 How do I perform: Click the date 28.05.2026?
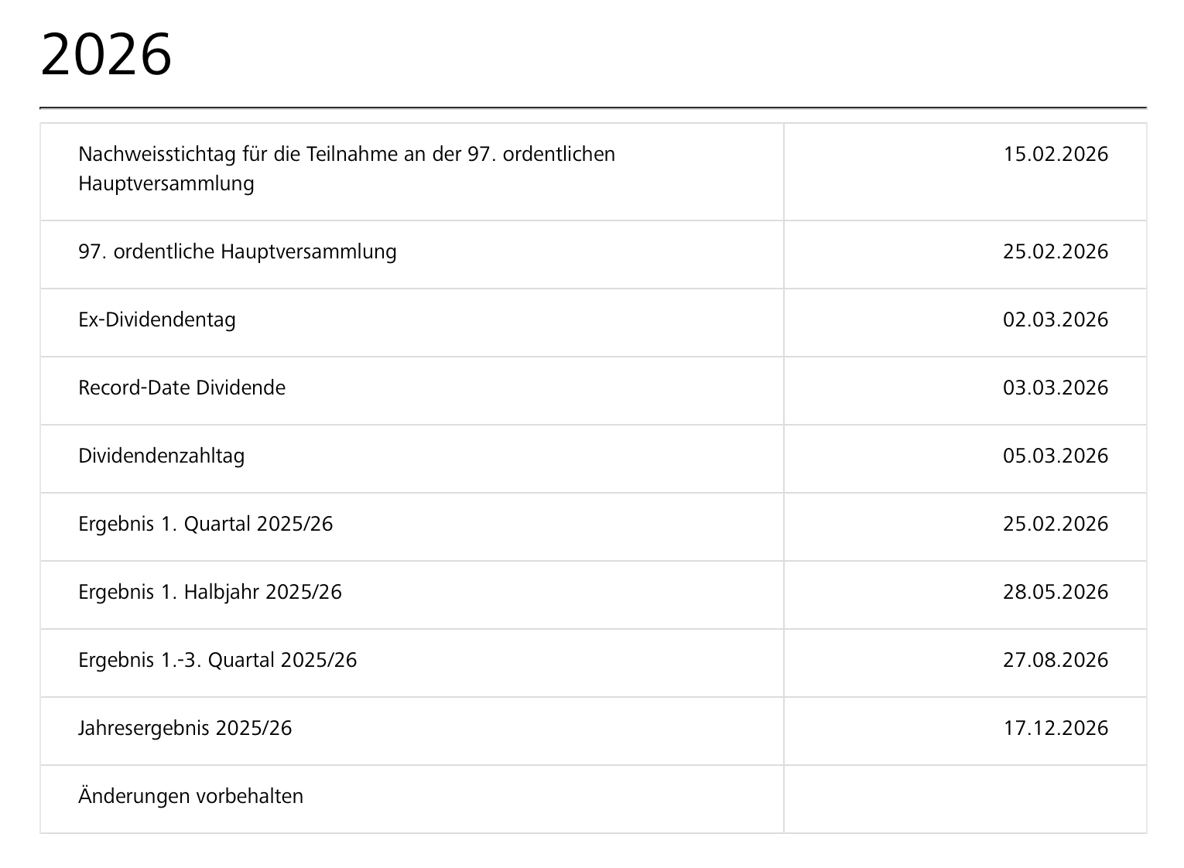1056,592
